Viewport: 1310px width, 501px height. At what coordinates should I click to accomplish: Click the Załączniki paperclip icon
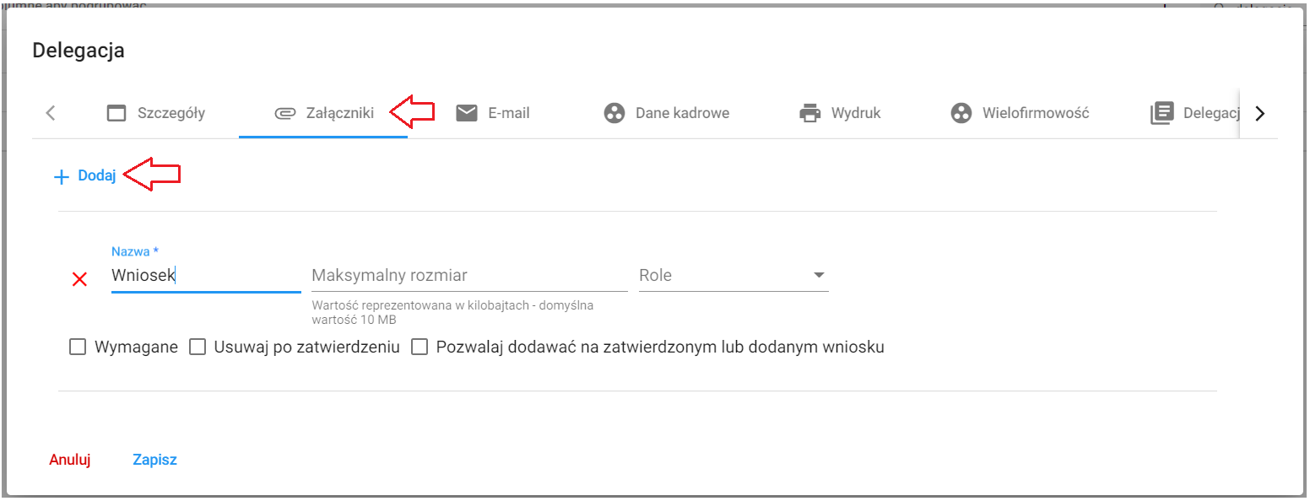[284, 113]
